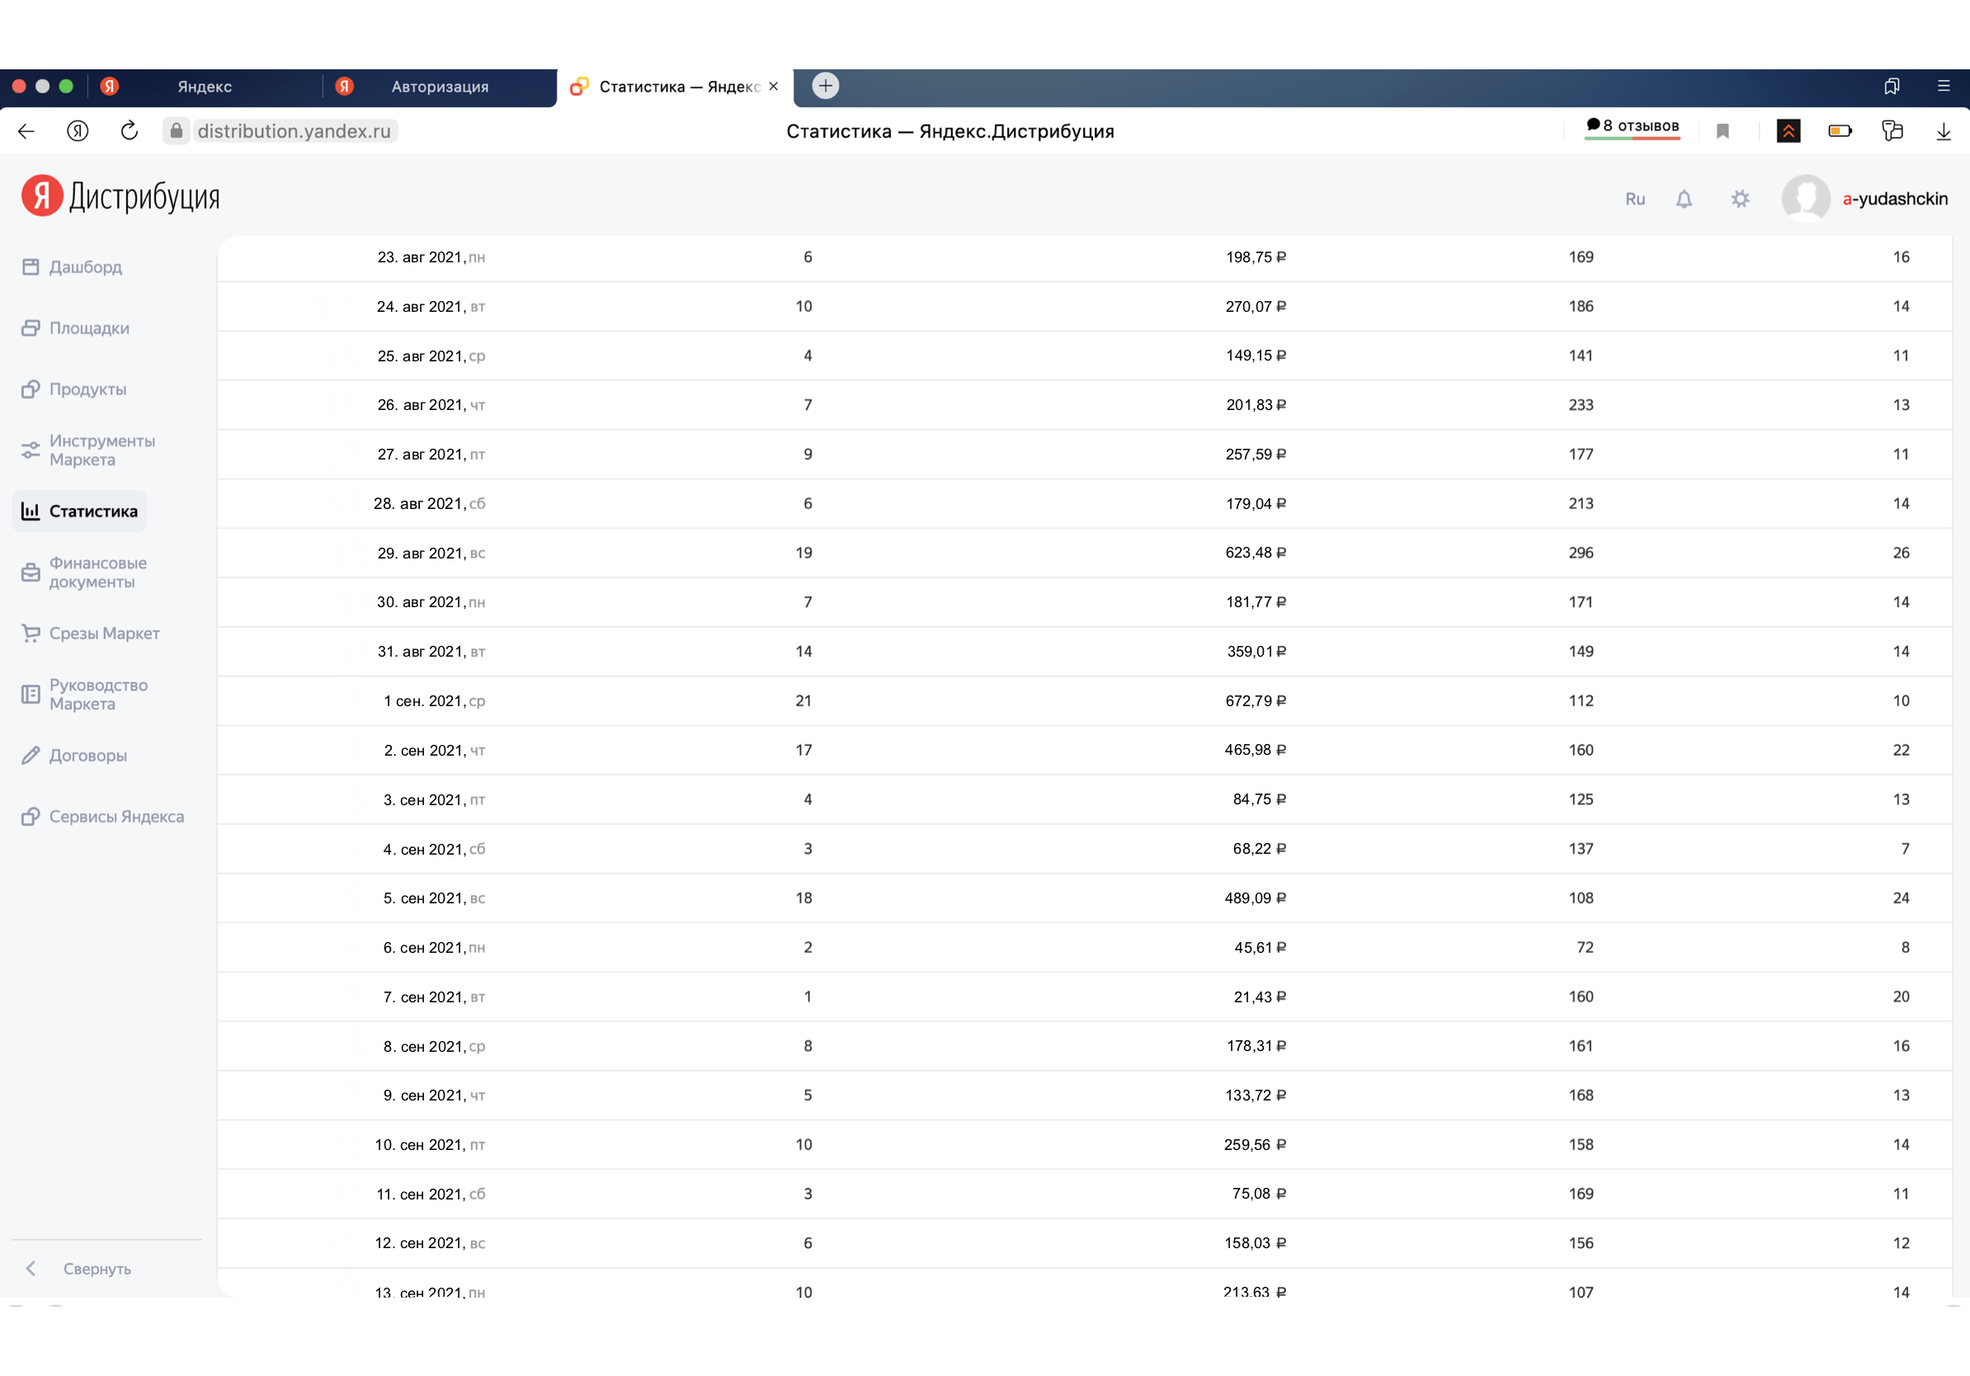The width and height of the screenshot is (1970, 1376).
Task: Open the downloads arrow icon
Action: [x=1944, y=131]
